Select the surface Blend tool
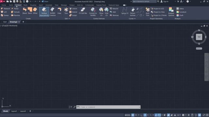 [x=25, y=11]
